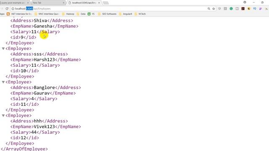Close the localhost:53045 tab
Viewport: 269px width, 151px height.
click(x=99, y=3)
